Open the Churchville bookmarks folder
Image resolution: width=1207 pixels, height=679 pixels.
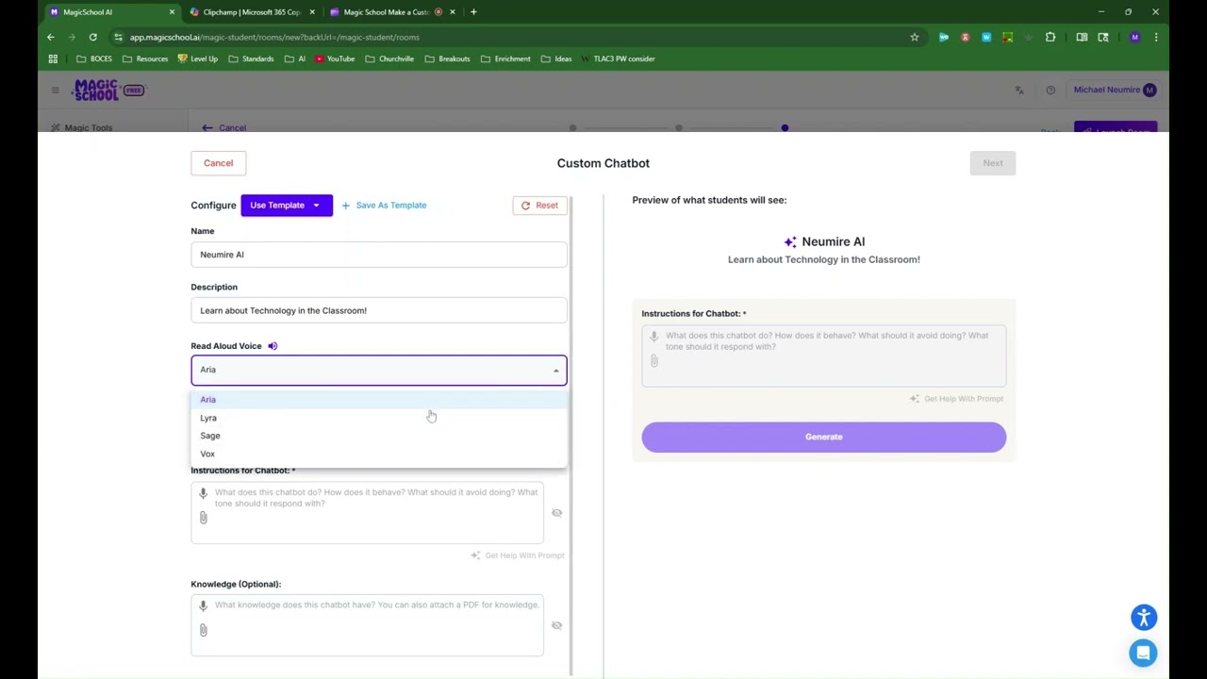(x=389, y=58)
